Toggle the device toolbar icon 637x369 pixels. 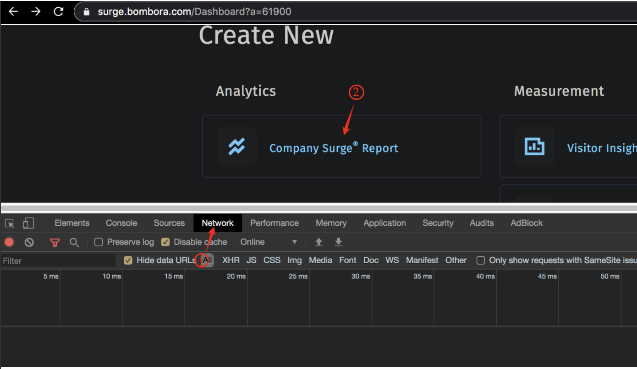(28, 223)
